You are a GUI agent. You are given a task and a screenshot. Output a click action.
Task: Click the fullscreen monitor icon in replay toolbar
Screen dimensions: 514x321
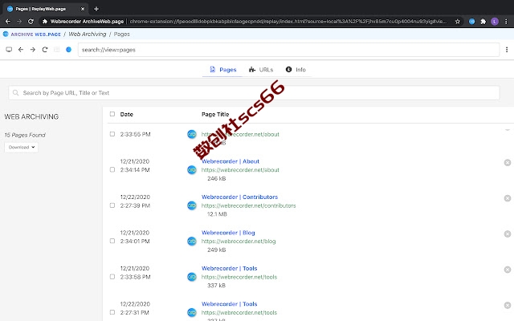click(9, 50)
